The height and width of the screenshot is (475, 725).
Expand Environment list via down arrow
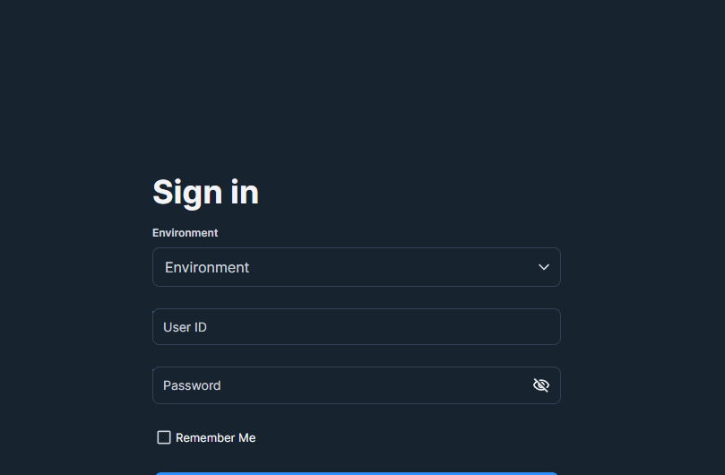pyautogui.click(x=543, y=267)
